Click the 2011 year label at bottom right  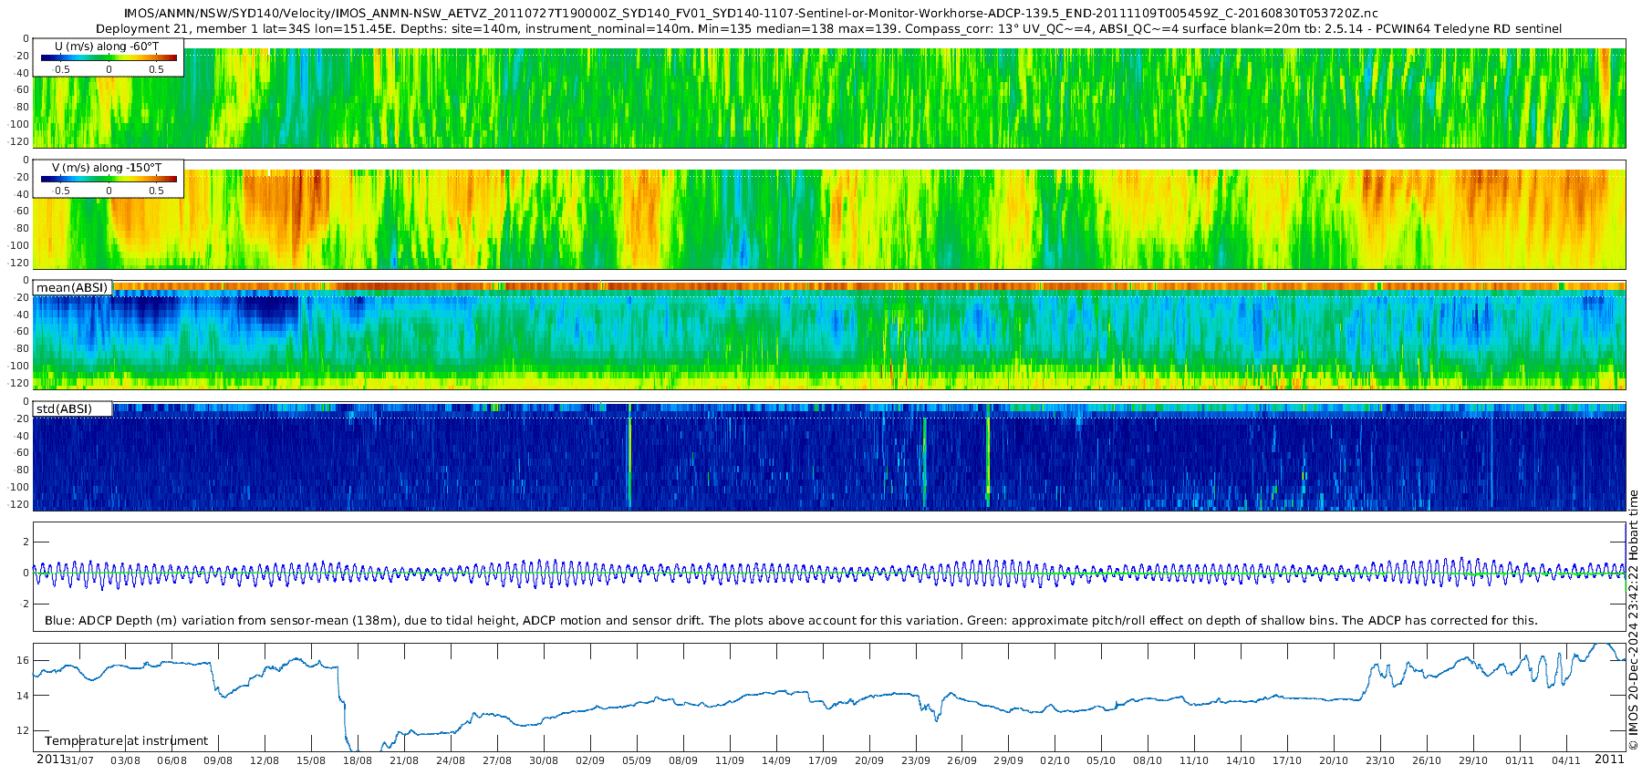coord(1609,759)
